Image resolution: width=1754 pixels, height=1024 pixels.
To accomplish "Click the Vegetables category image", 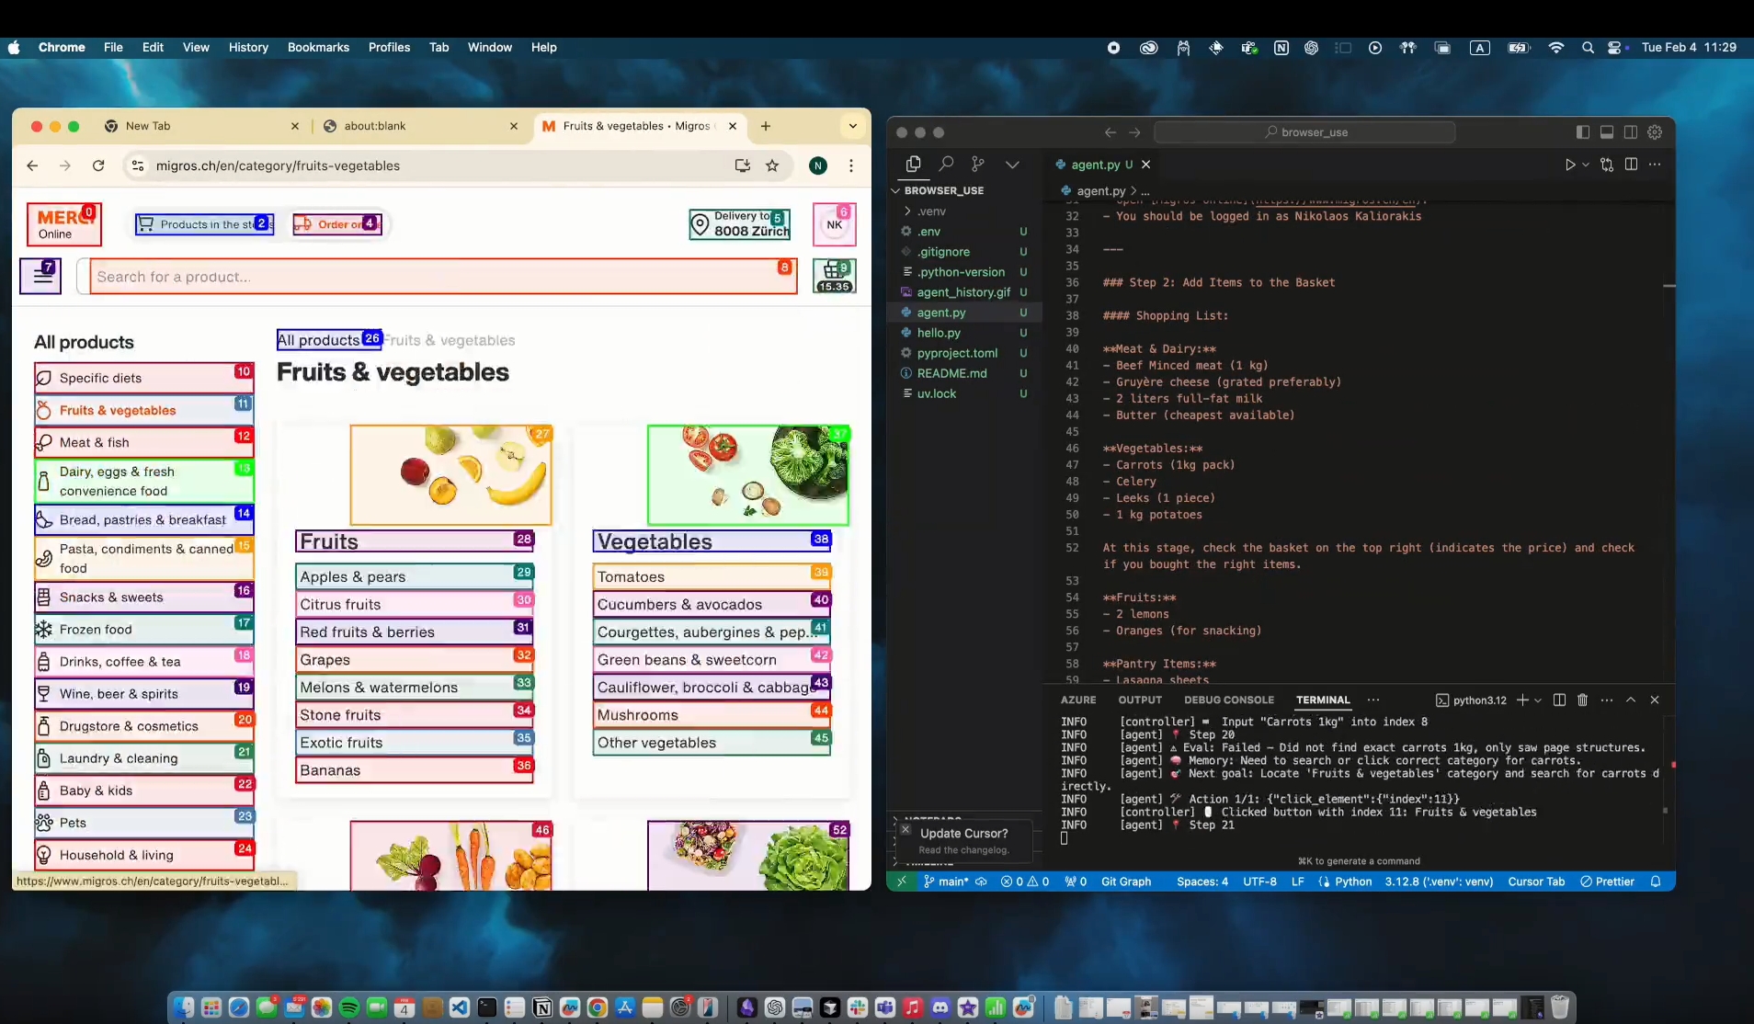I will click(748, 475).
